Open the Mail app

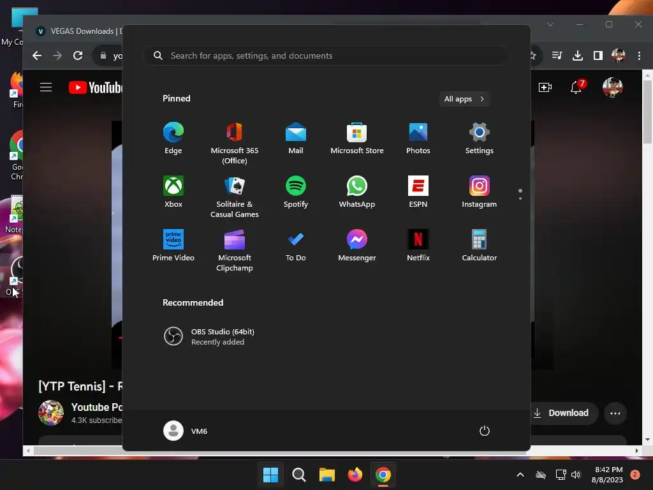point(296,138)
